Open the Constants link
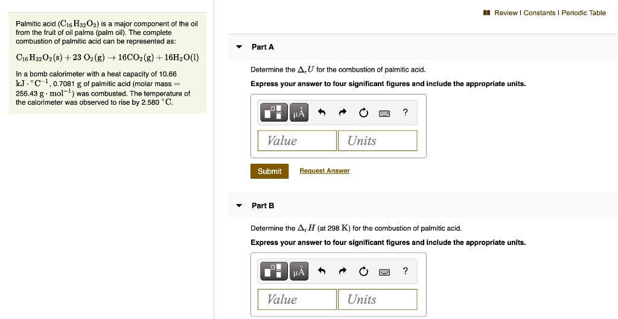618x319 pixels. 540,13
